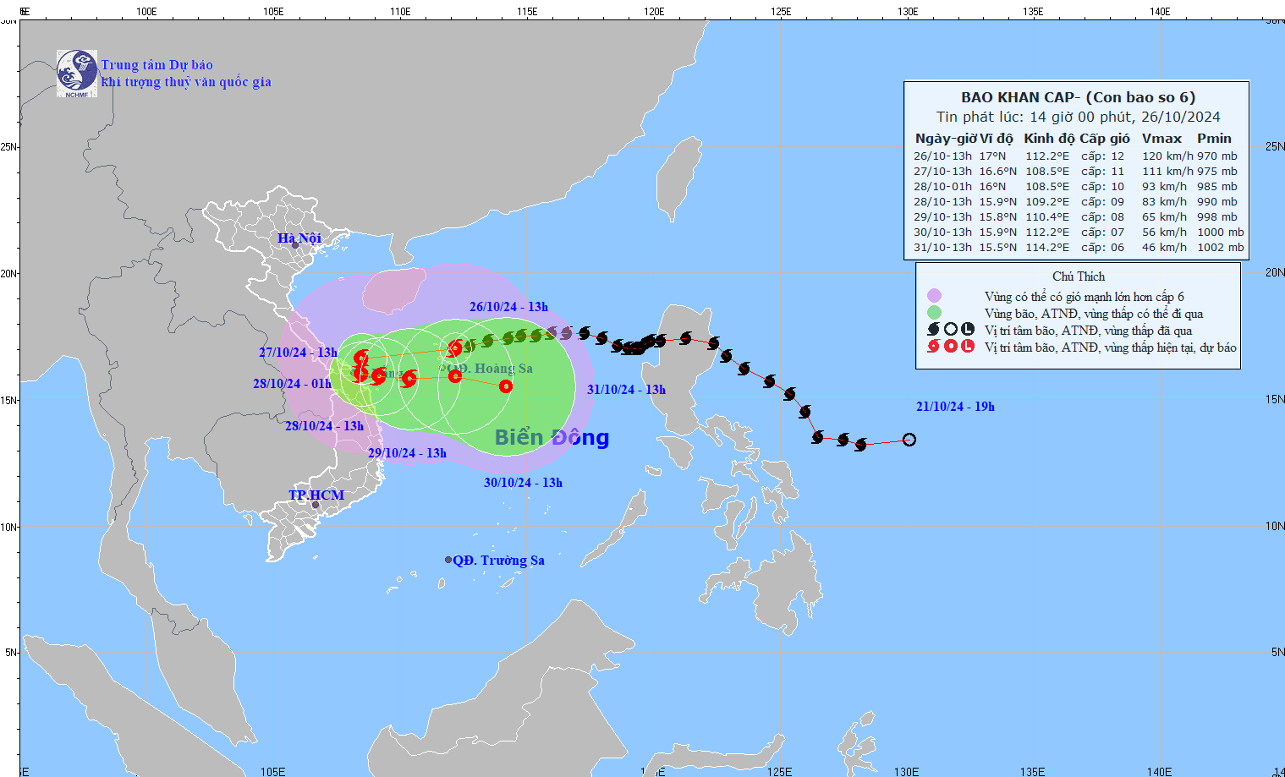Viewport: 1285px width, 777px height.
Task: Click the Vmax column header in the table
Action: tap(1161, 139)
